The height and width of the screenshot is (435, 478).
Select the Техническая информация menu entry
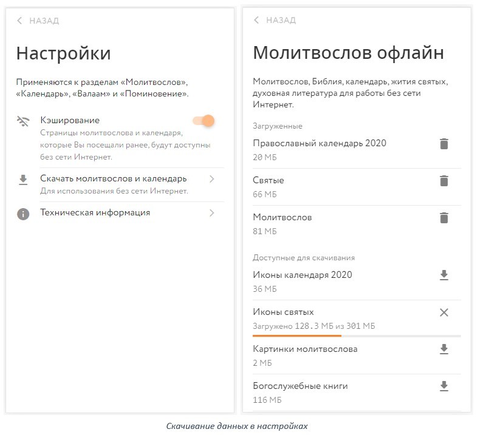(x=95, y=213)
